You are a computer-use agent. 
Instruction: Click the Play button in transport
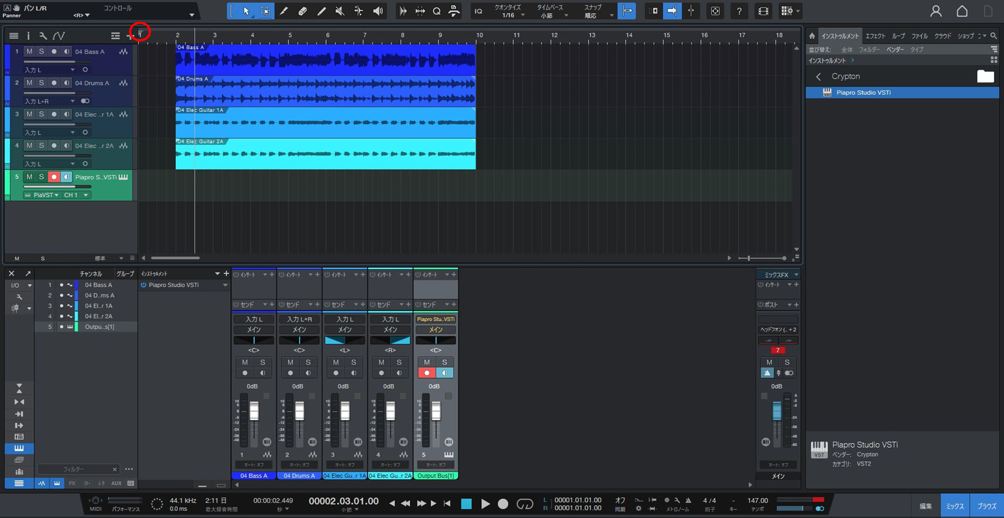coord(485,504)
